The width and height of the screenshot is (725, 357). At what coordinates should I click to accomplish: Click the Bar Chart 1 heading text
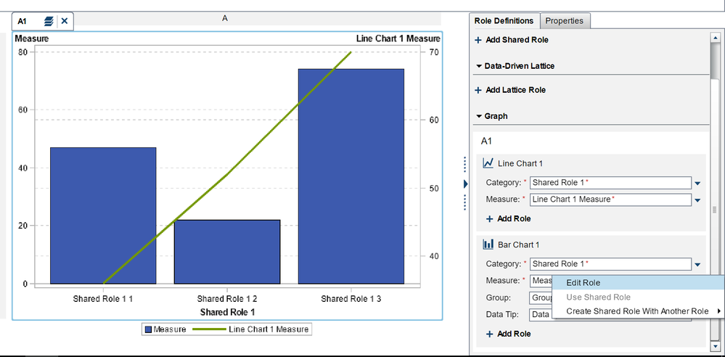pyautogui.click(x=519, y=244)
